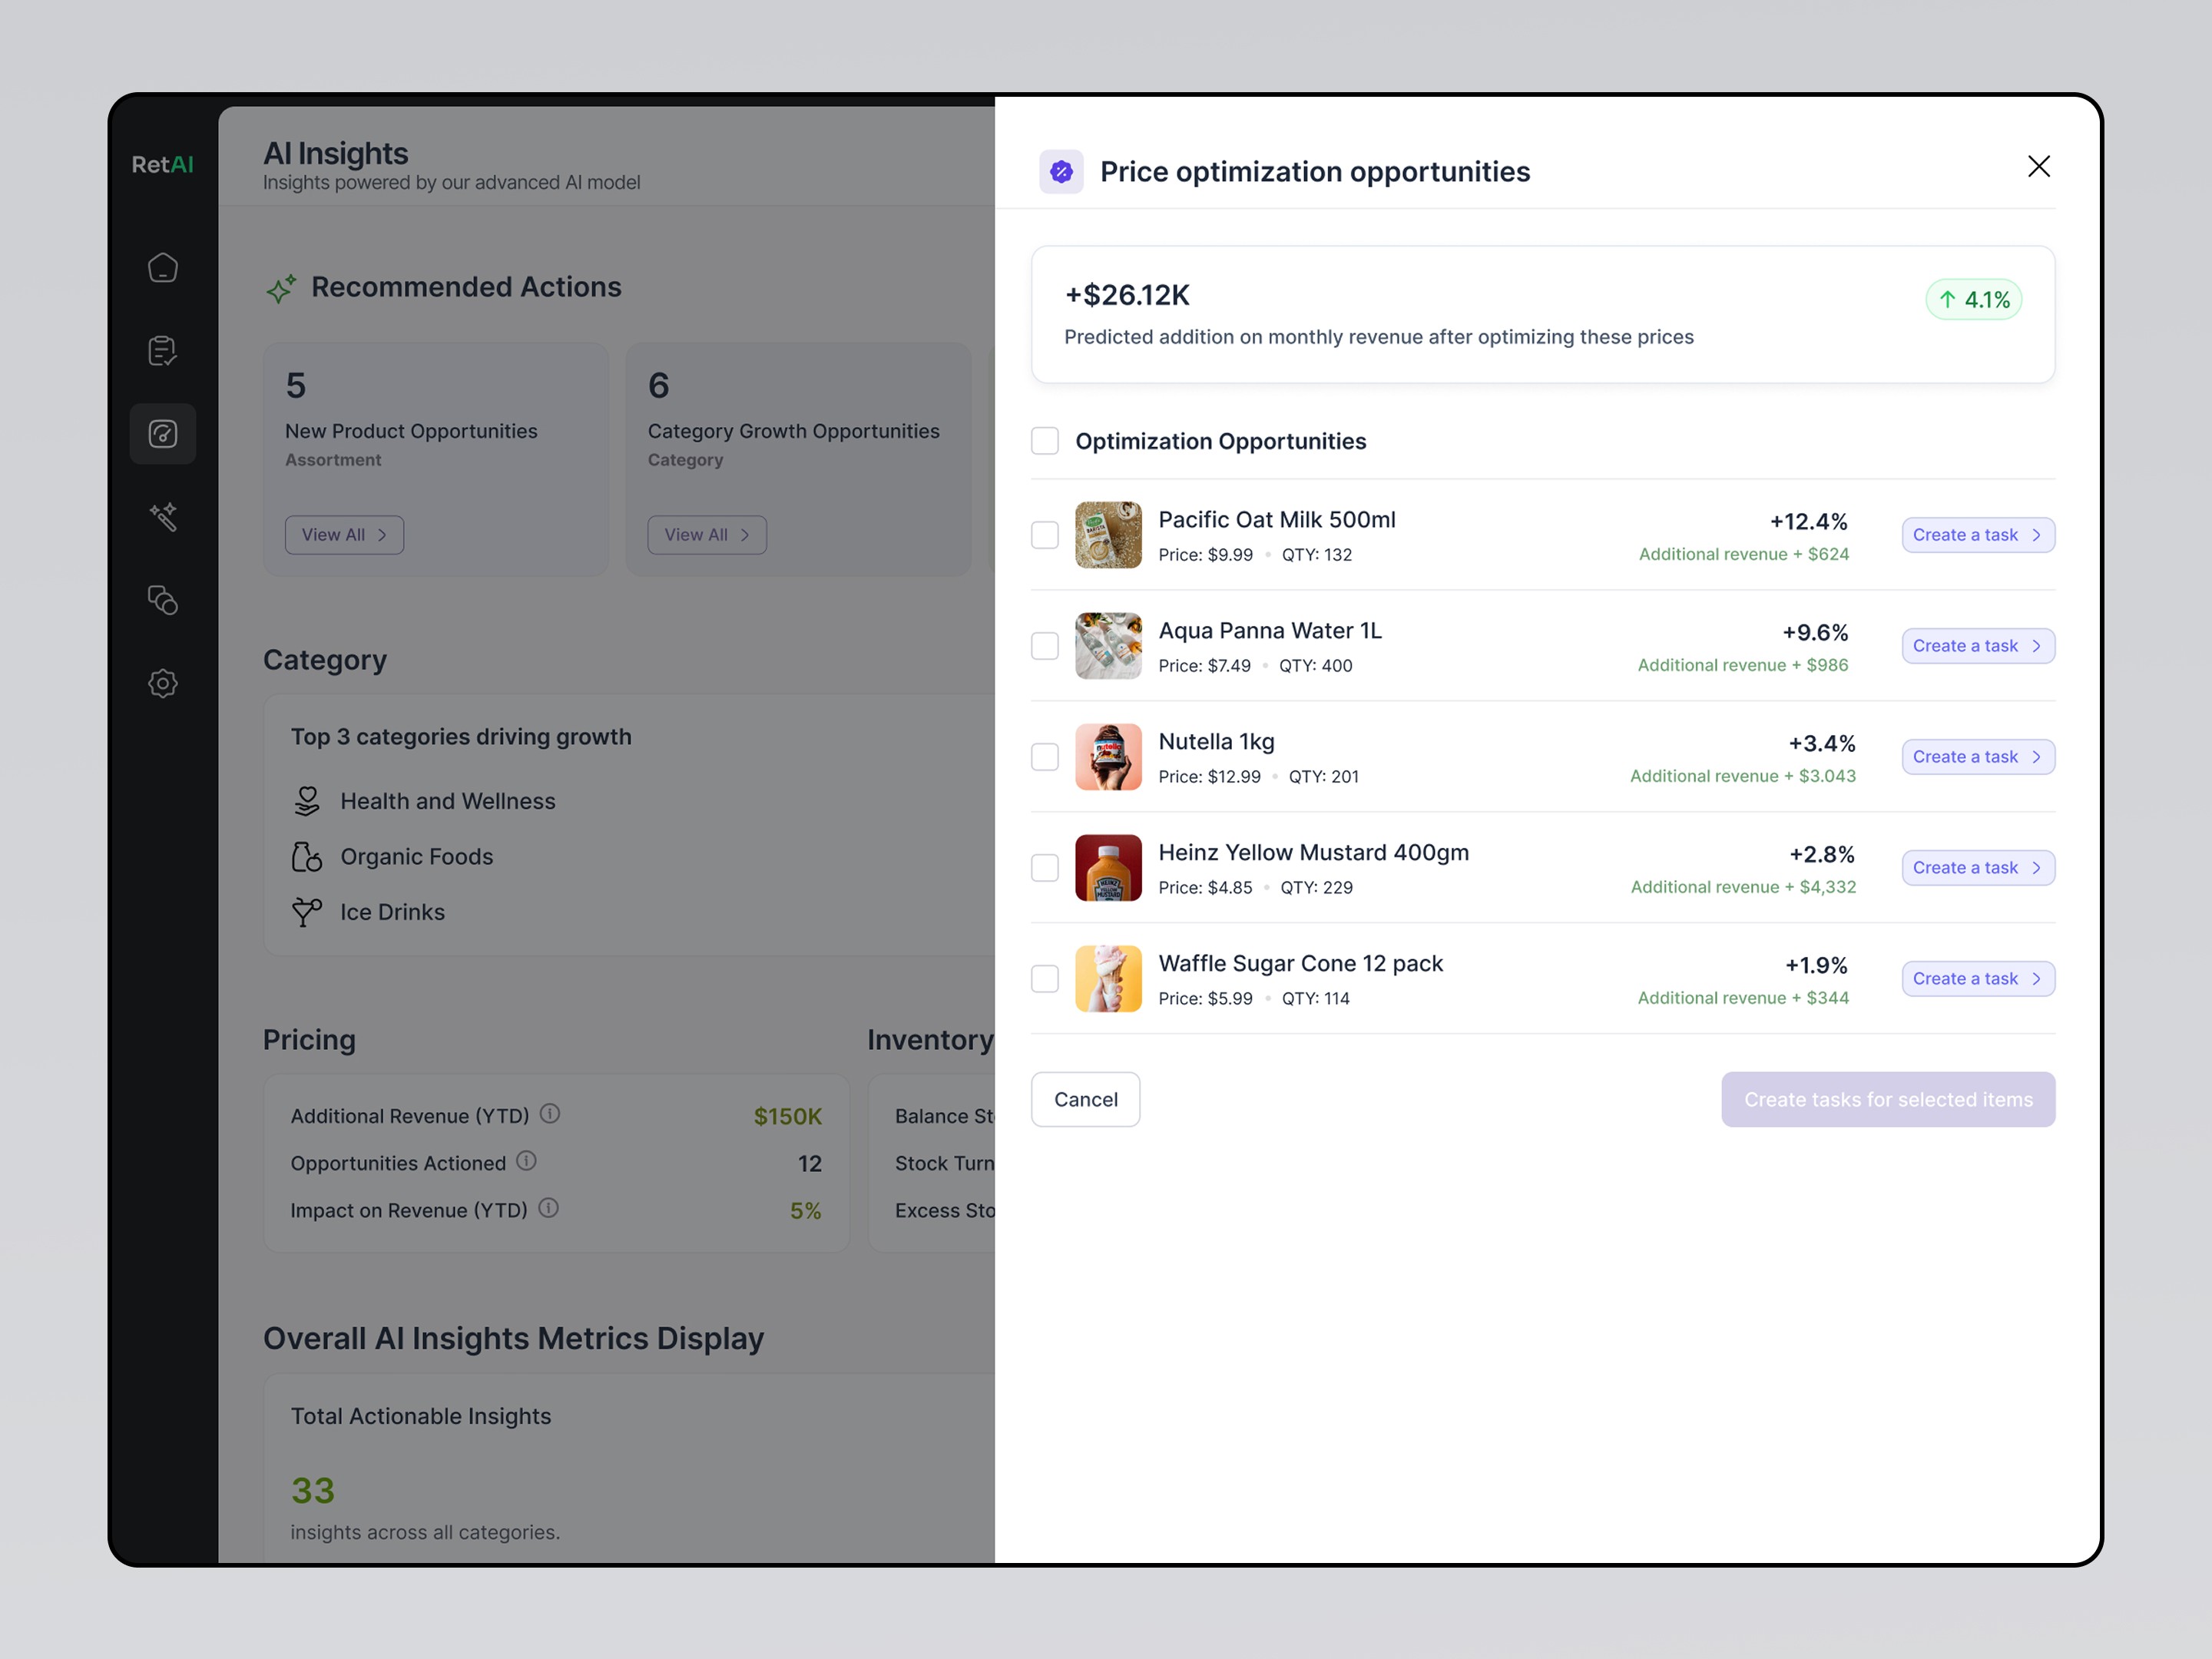This screenshot has width=2212, height=1659.
Task: Create a task for Aqua Panna Water
Action: (1977, 646)
